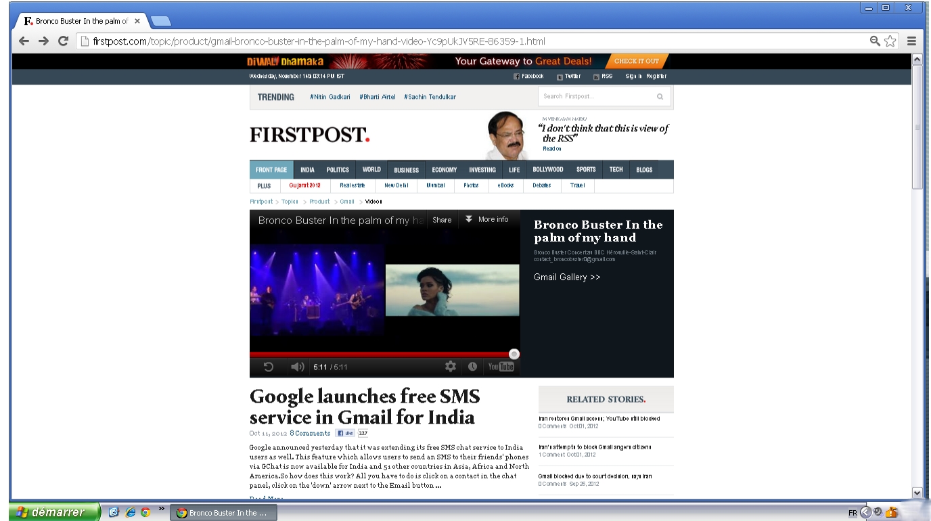Open headline Google launches free SMS service
This screenshot has height=521, width=931.
pos(364,406)
